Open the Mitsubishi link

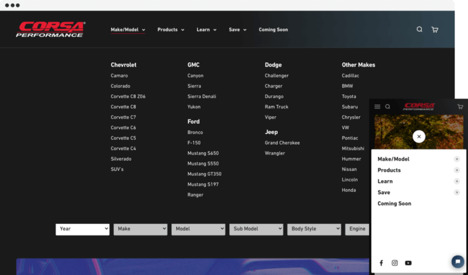tap(353, 148)
